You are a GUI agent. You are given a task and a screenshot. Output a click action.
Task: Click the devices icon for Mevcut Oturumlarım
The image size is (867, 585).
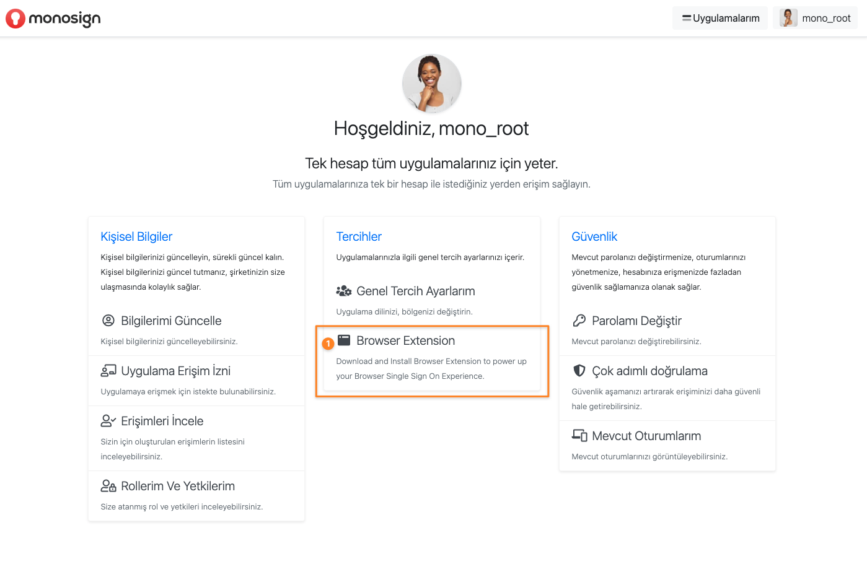pyautogui.click(x=579, y=436)
